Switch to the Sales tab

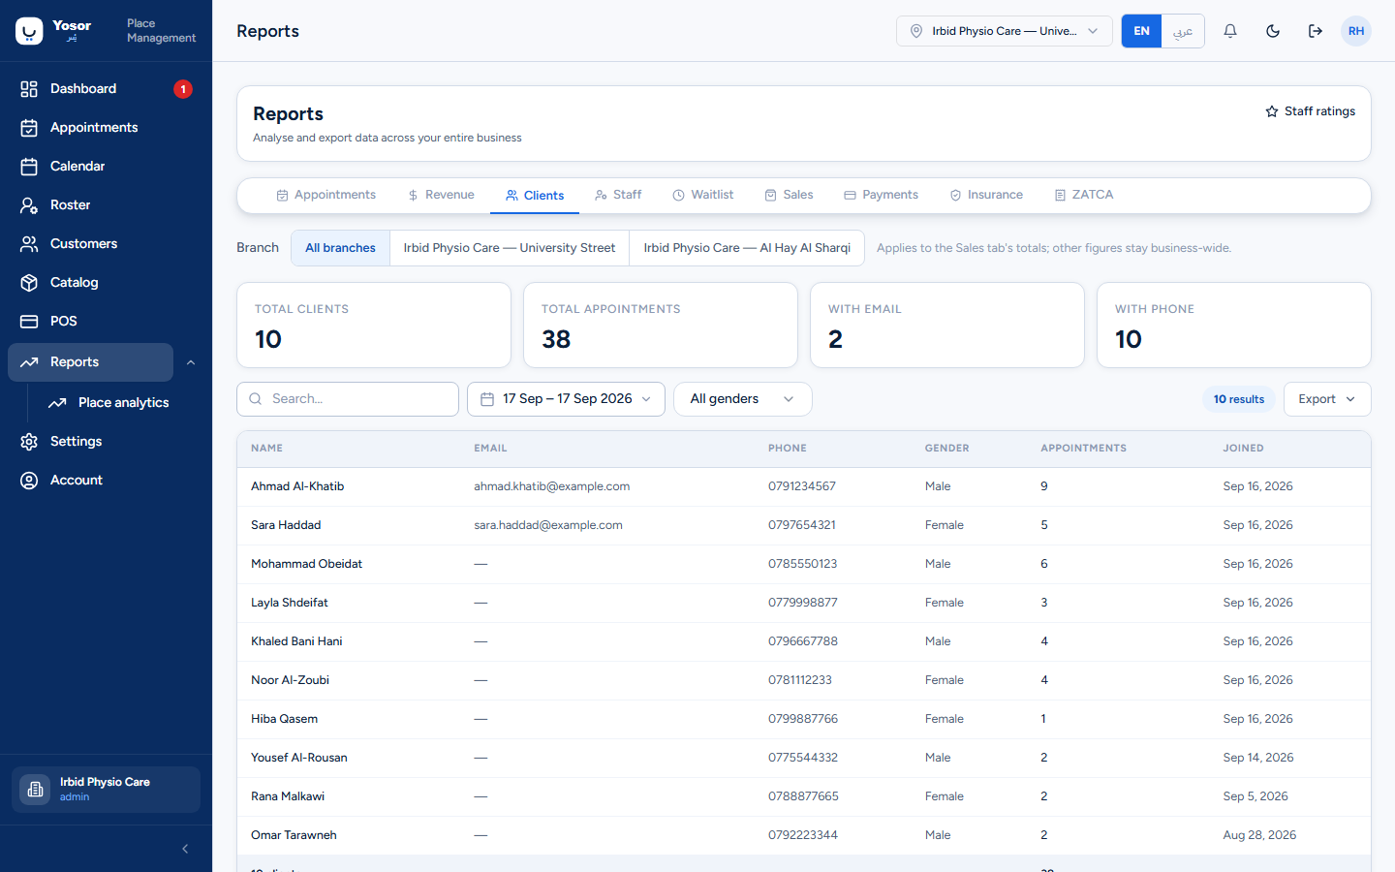789,195
